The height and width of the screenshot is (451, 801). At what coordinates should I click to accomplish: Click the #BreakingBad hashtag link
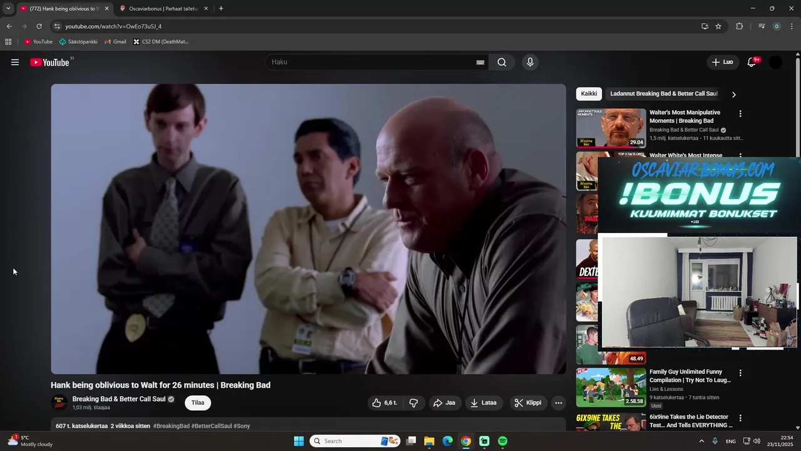171,426
